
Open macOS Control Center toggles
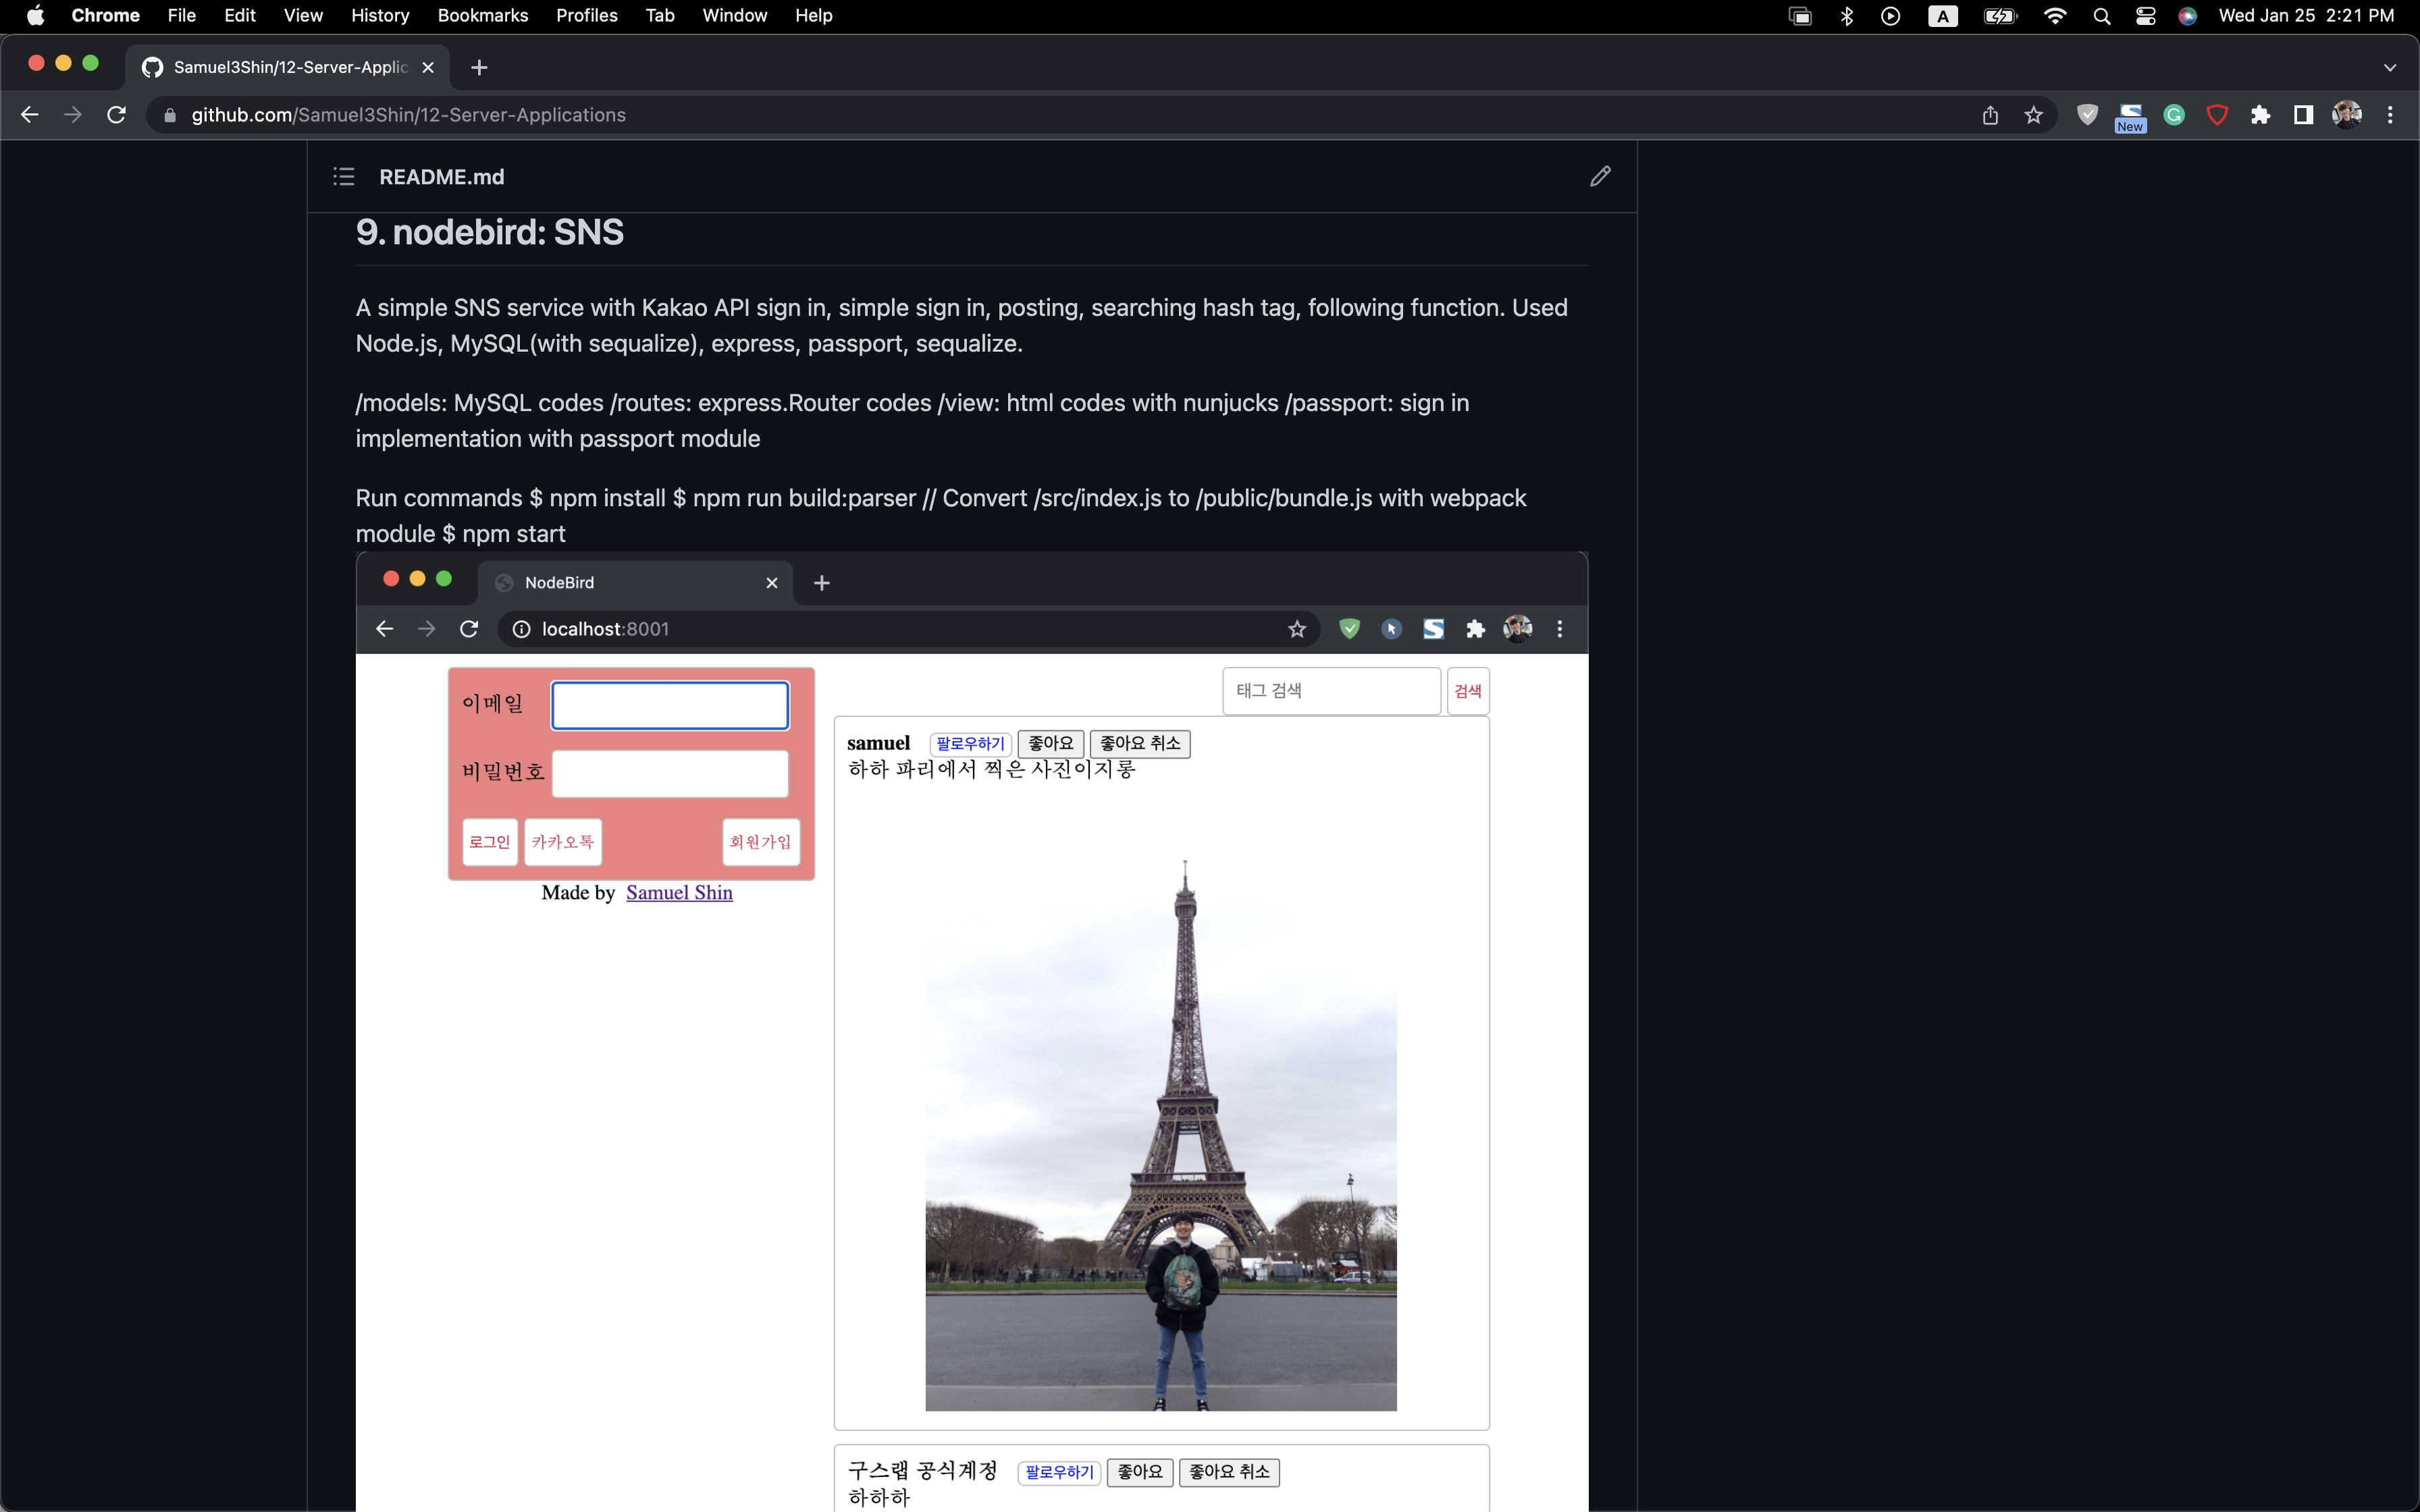2145,16
